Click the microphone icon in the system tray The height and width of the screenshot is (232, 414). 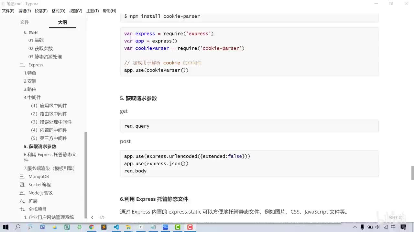pyautogui.click(x=362, y=227)
